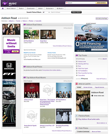Open View All Addison Road Videos link
Screen dimensions: 109x134
[62, 46]
